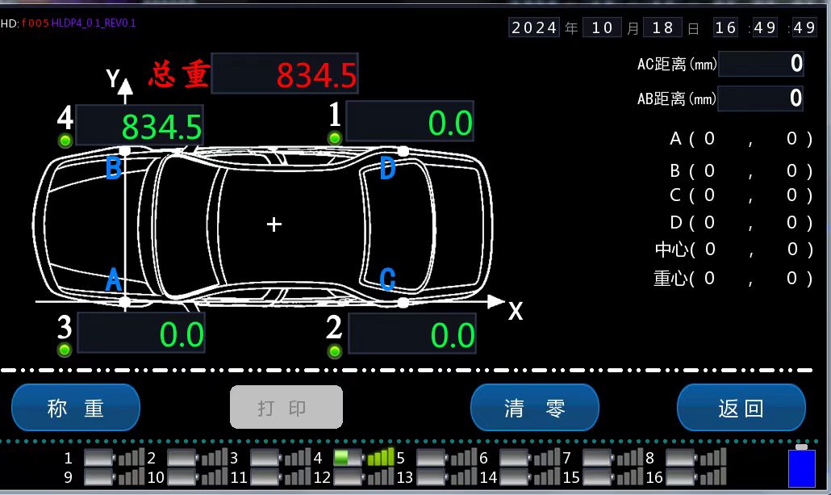Click the green status LED for scale 3
831x495 pixels.
pyautogui.click(x=65, y=350)
